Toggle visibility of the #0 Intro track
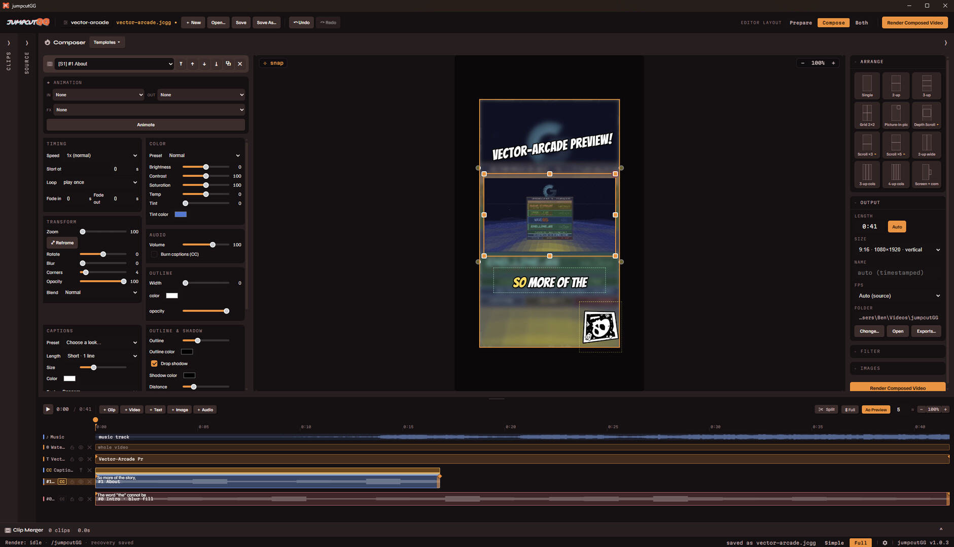This screenshot has width=954, height=547. (81, 499)
